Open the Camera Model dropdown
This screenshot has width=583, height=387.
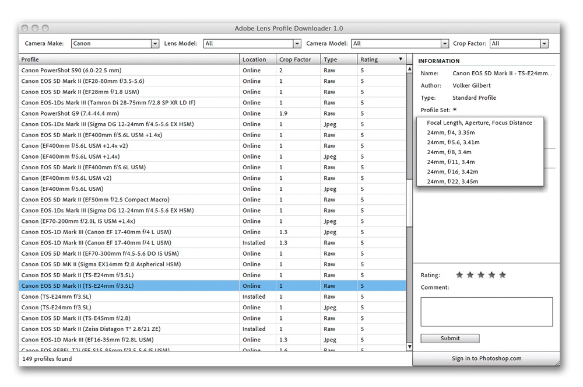(x=400, y=44)
